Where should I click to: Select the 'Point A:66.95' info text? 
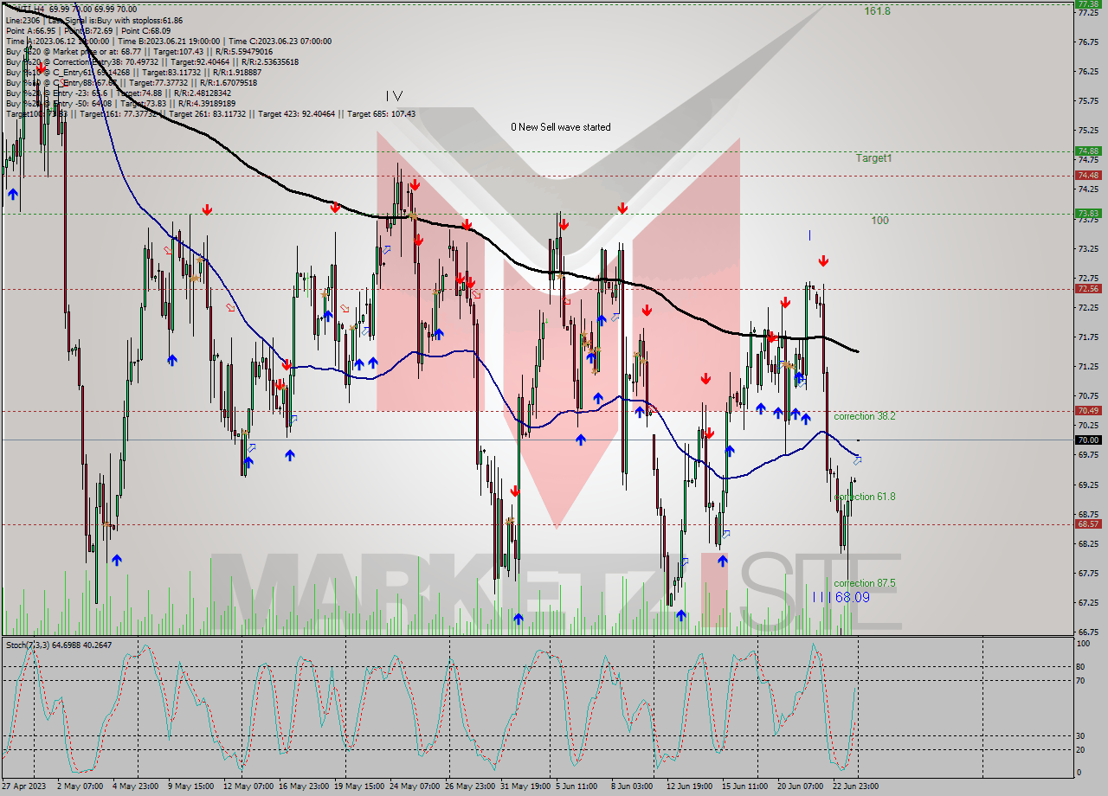coord(33,29)
